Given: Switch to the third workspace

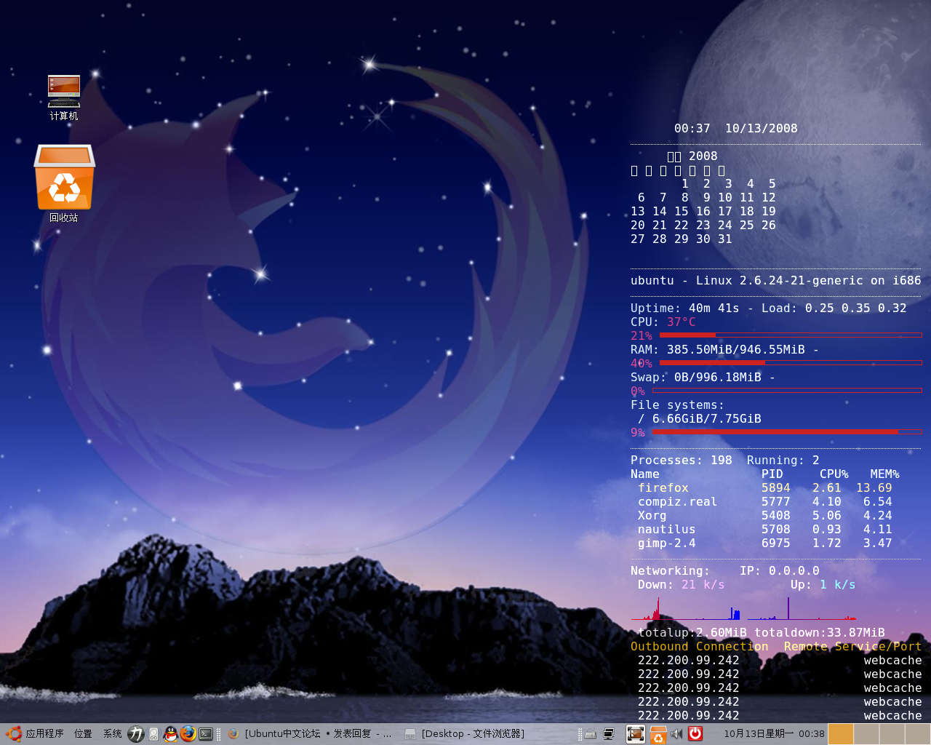Looking at the screenshot, I should (x=892, y=734).
